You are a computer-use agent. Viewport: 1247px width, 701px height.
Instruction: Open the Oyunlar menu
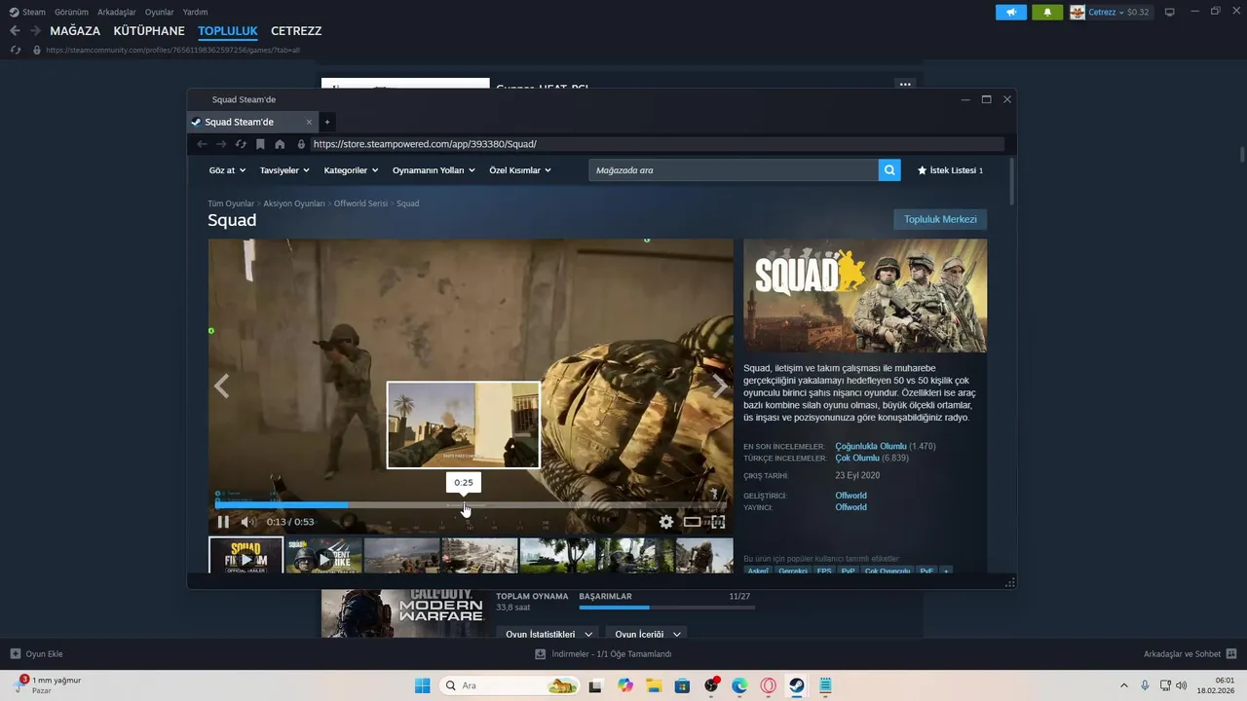coord(160,12)
